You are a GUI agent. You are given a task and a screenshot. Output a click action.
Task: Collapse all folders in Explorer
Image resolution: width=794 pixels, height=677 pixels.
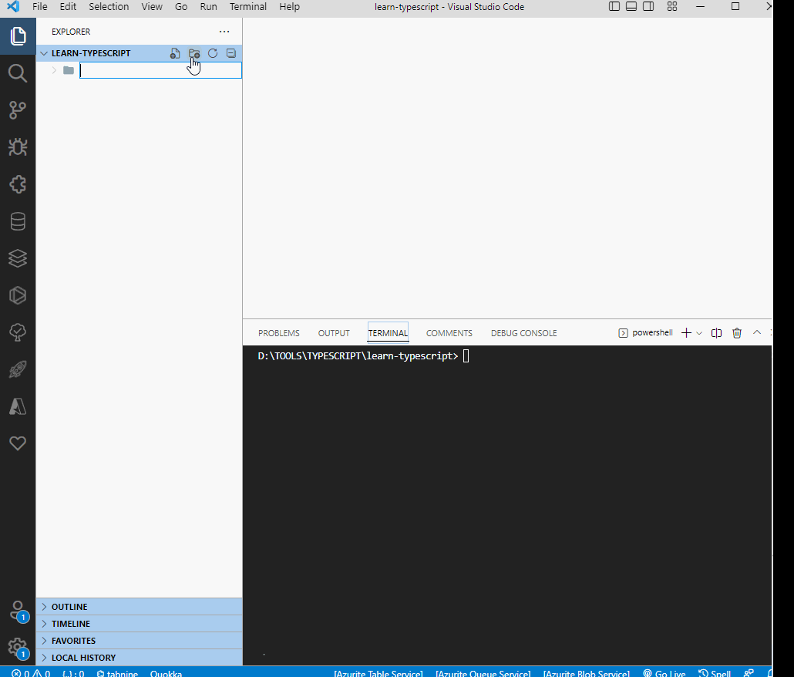[231, 53]
